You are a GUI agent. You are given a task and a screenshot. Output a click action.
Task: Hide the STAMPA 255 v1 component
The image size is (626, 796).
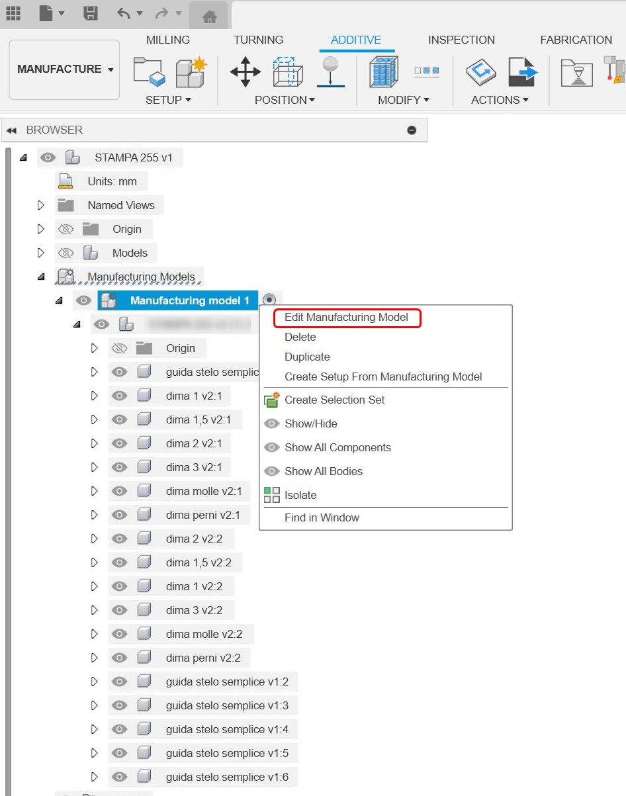pyautogui.click(x=48, y=157)
